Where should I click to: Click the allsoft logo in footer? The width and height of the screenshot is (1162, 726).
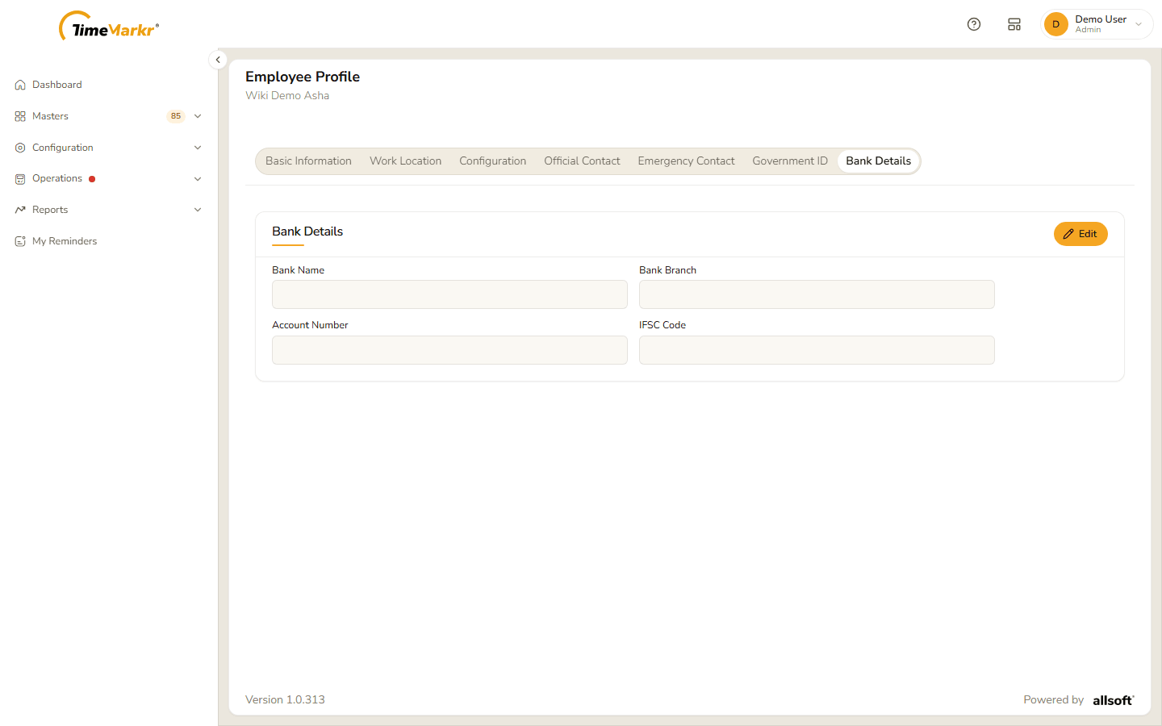pos(1114,700)
